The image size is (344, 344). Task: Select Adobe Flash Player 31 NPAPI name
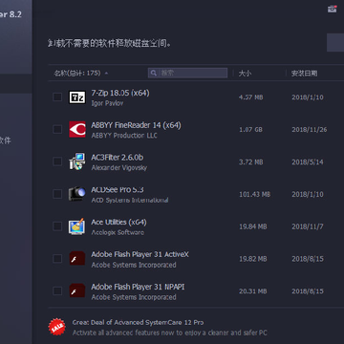coord(138,287)
